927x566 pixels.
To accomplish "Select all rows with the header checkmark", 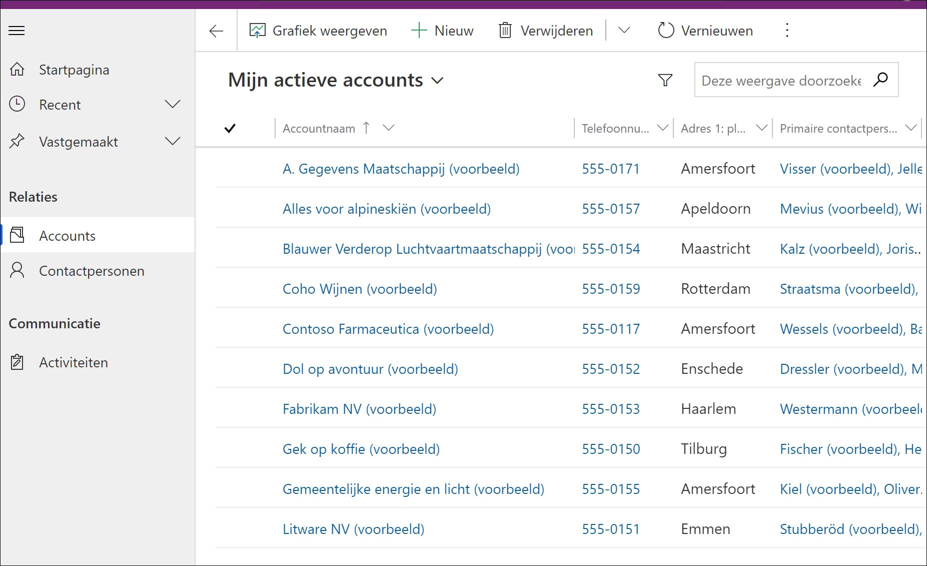I will (230, 128).
